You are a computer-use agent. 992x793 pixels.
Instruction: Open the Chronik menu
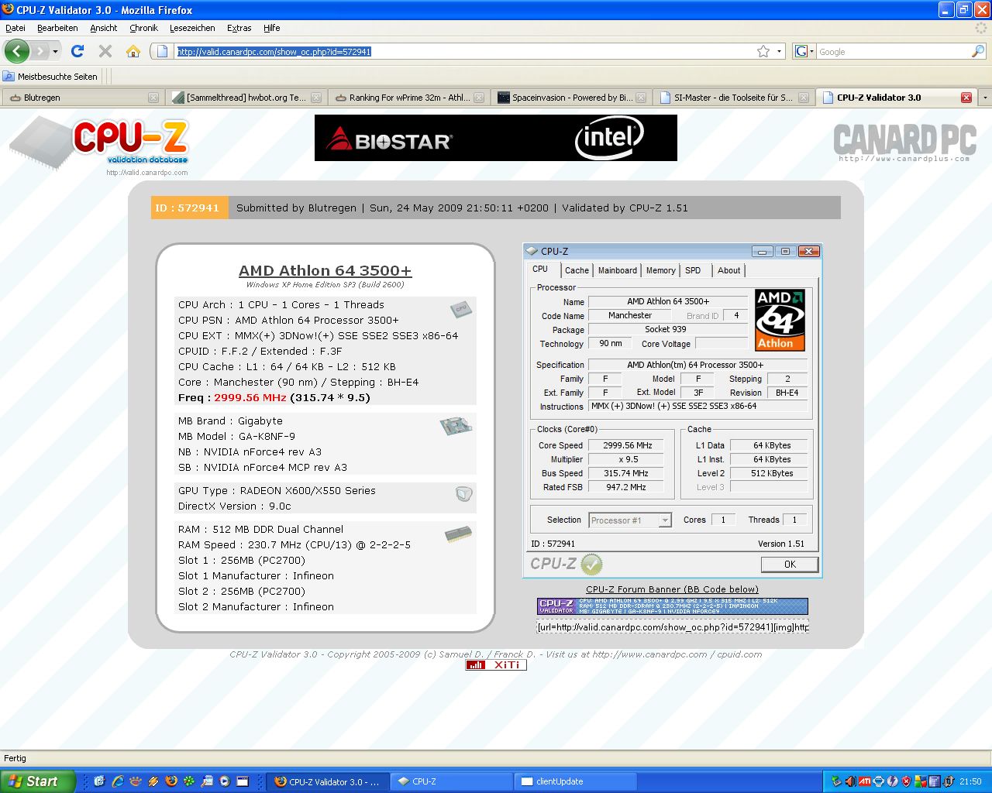pos(143,28)
